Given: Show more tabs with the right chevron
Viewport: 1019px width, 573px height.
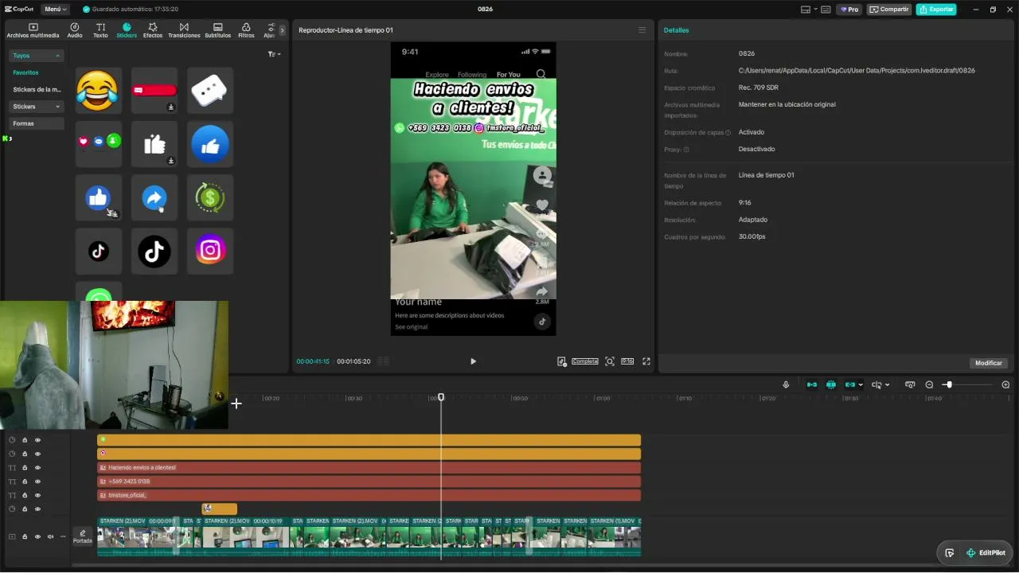Looking at the screenshot, I should tap(282, 30).
